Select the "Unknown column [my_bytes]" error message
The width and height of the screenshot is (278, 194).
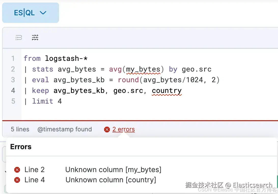pyautogui.click(x=113, y=170)
